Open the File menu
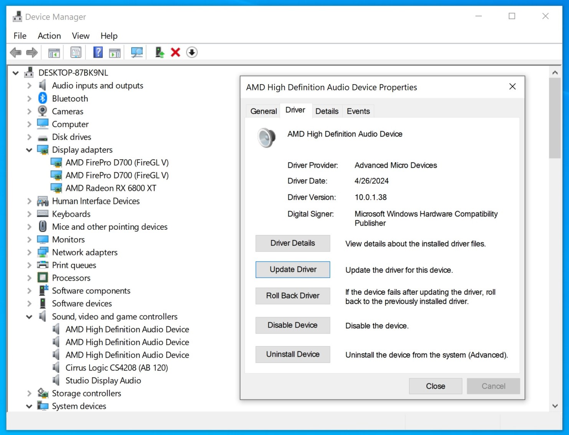569x435 pixels. pyautogui.click(x=20, y=36)
